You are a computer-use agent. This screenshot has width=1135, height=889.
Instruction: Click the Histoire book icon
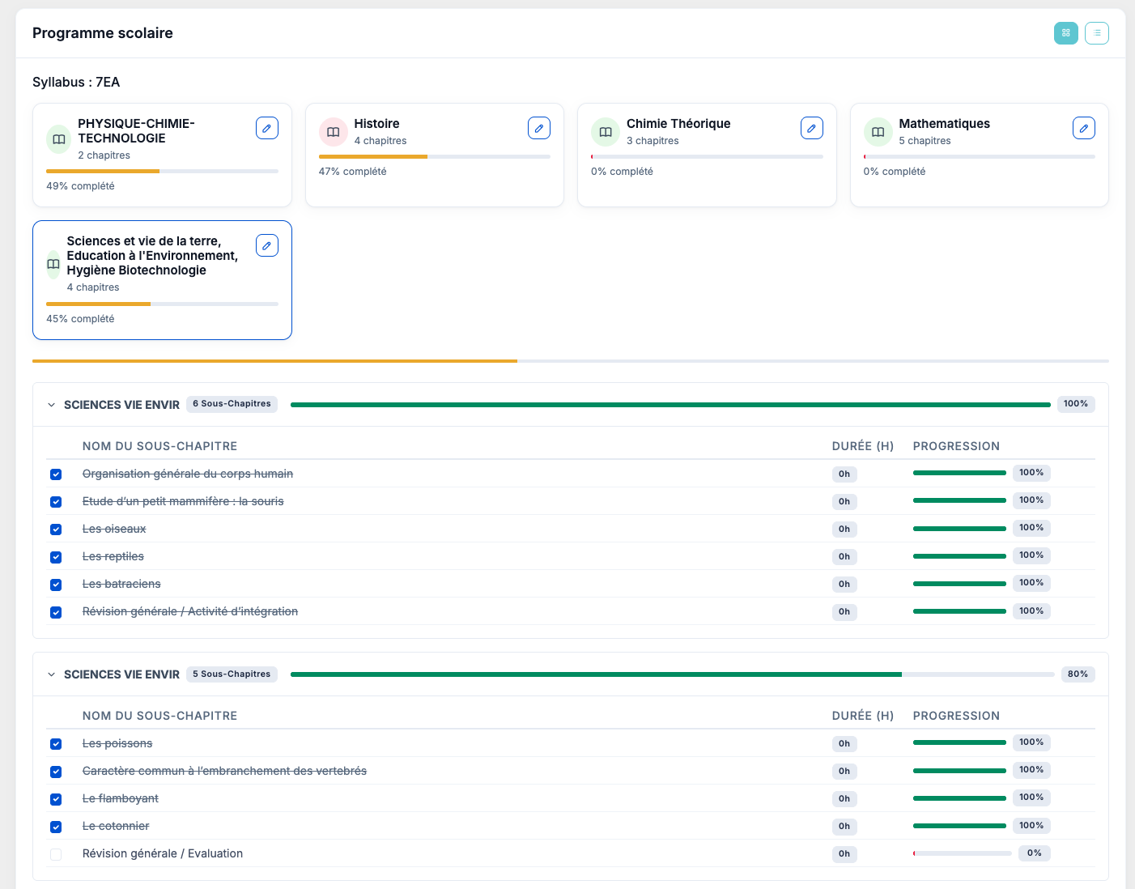pyautogui.click(x=333, y=132)
